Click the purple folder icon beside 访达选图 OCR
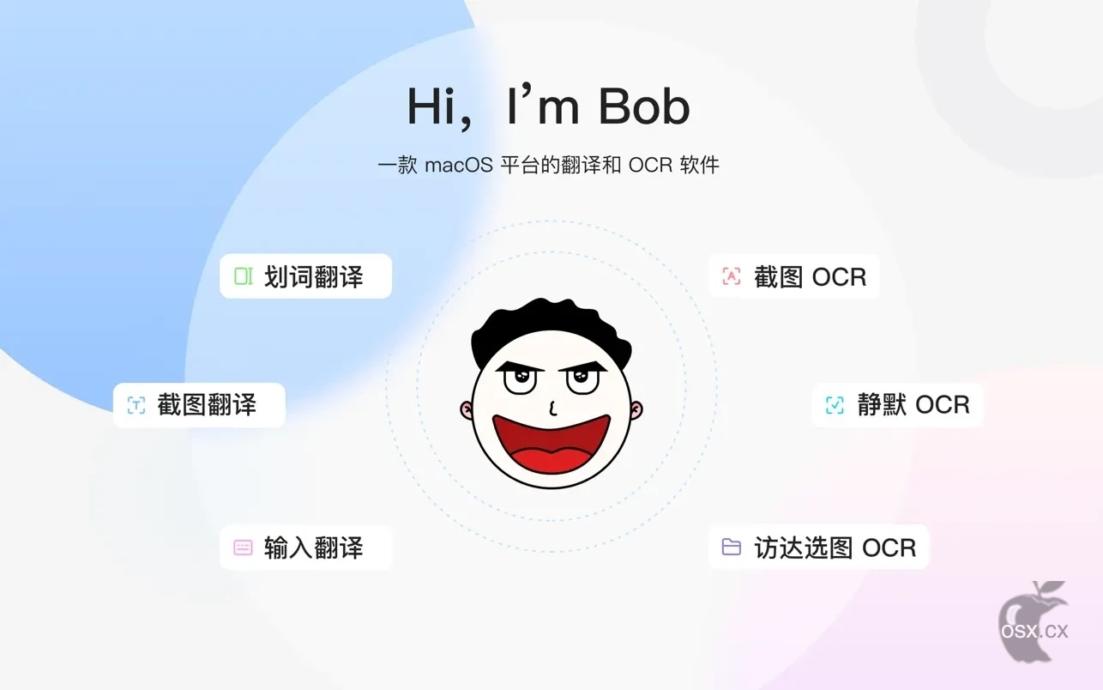 point(732,548)
